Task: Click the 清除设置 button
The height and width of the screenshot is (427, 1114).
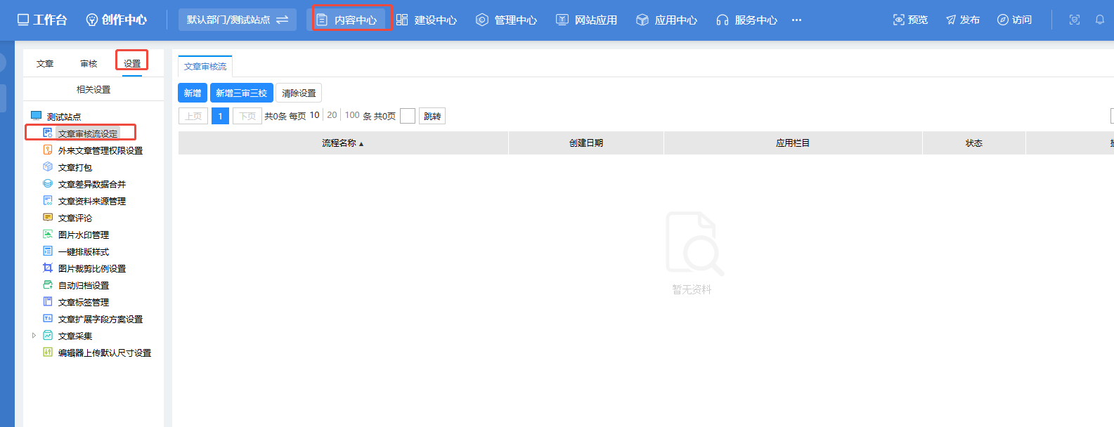Action: [299, 93]
